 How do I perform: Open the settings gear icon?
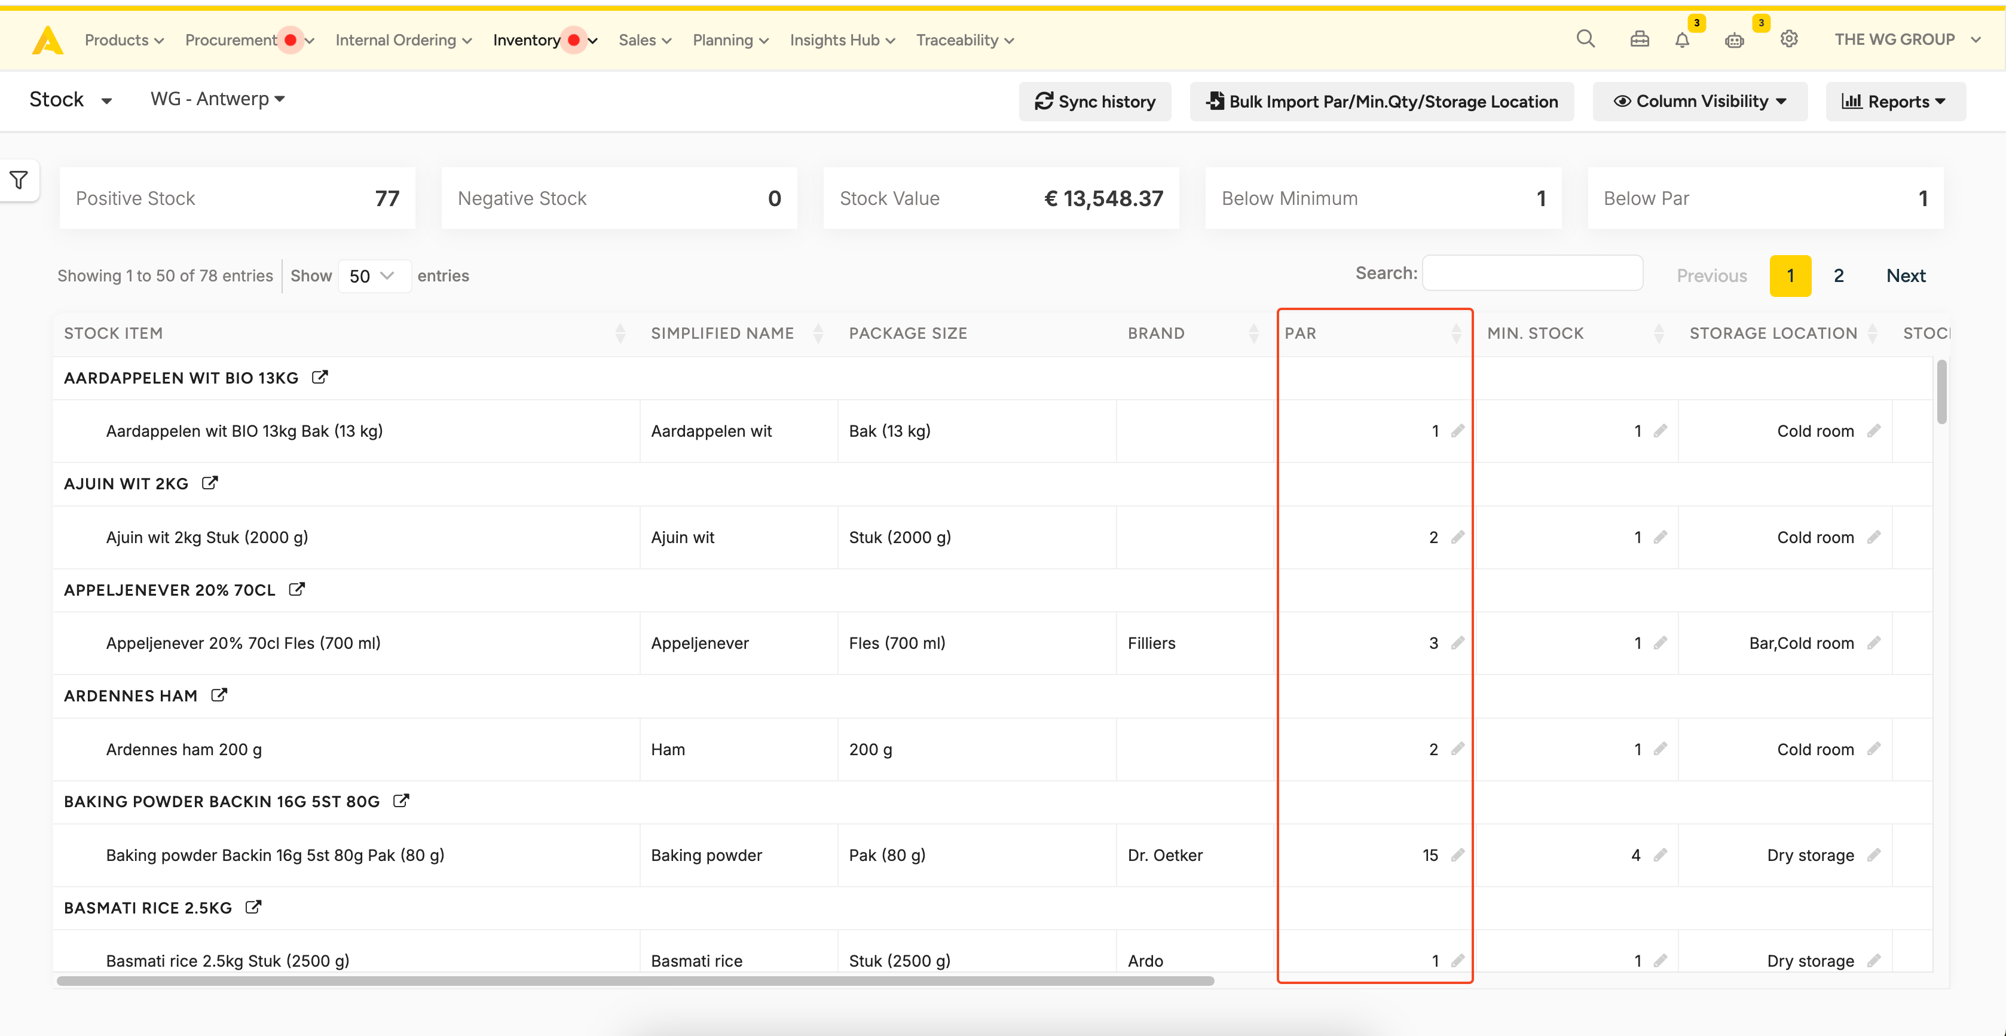click(1789, 39)
